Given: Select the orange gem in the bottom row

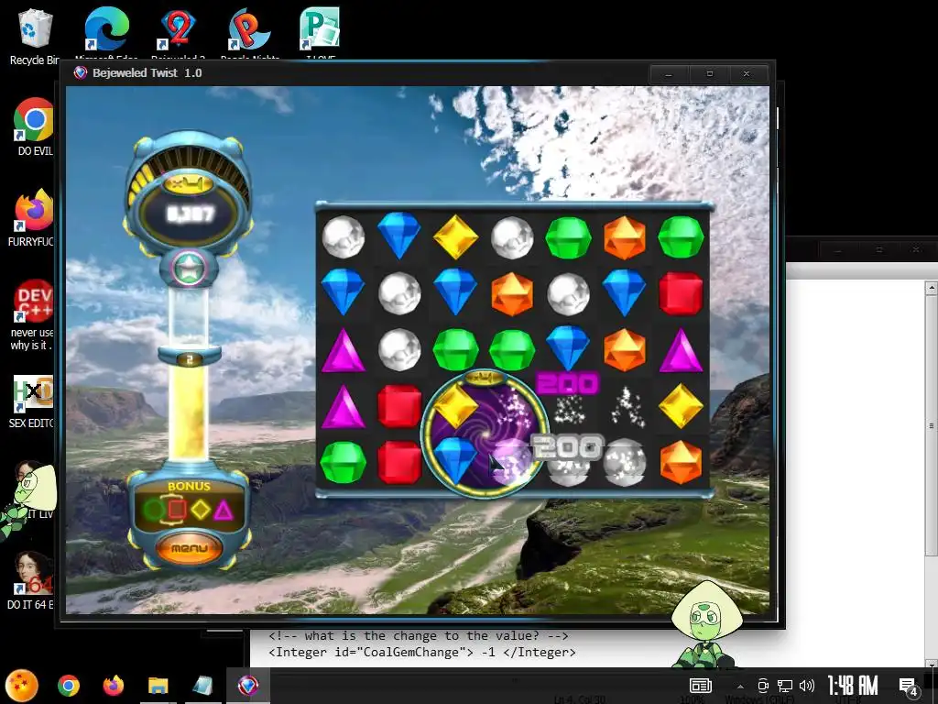Looking at the screenshot, I should (x=681, y=462).
